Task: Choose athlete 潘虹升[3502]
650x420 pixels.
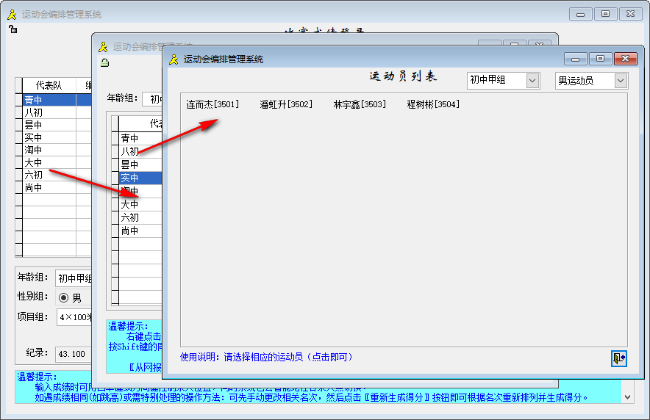Action: 286,104
